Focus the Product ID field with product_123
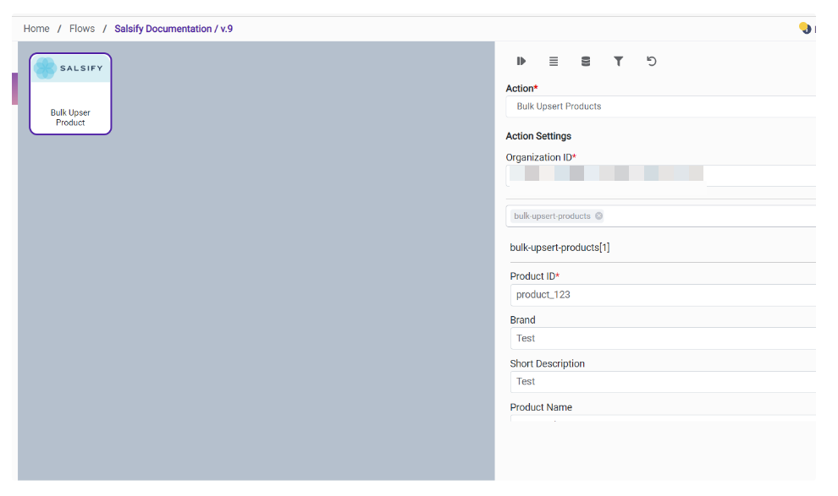This screenshot has height=496, width=838. click(x=660, y=295)
